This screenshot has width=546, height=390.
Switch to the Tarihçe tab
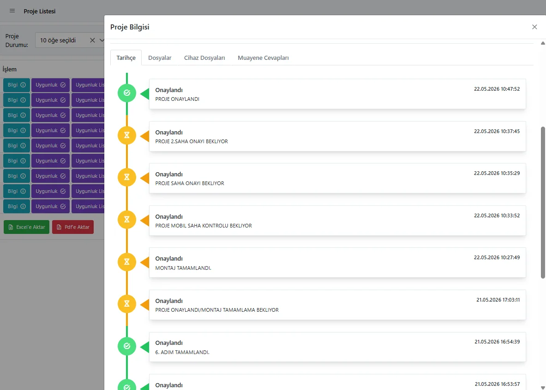(x=126, y=58)
